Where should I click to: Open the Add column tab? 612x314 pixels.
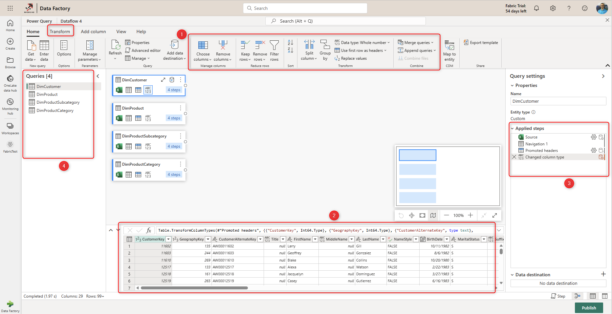(x=93, y=31)
